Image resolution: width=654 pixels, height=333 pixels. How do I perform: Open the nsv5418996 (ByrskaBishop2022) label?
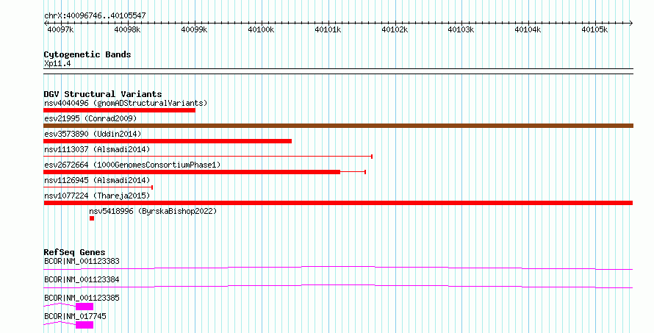pos(153,211)
